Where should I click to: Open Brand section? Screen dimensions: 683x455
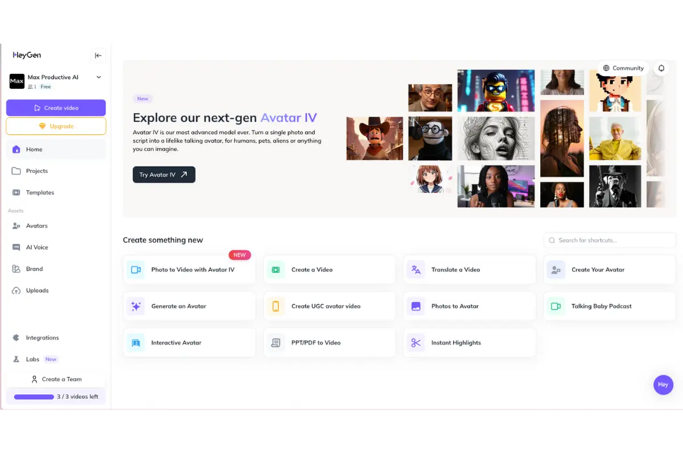(56, 269)
